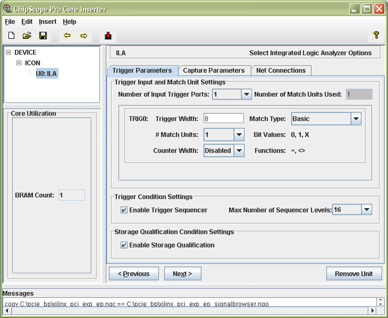
Task: Open the Match Type dropdown
Action: (x=355, y=119)
